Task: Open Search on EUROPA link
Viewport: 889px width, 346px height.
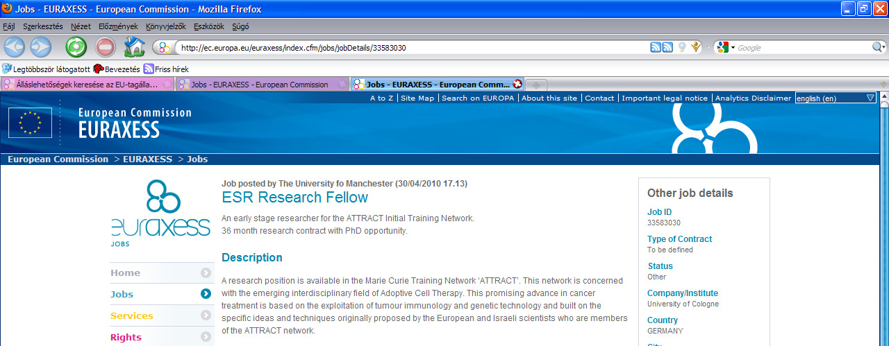Action: pos(478,98)
